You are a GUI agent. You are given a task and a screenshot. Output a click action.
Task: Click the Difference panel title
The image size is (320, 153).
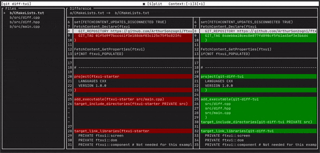[x=80, y=8]
